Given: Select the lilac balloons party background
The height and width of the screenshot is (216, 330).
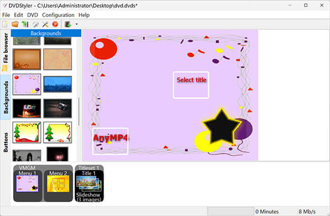Looking at the screenshot, I should [x=27, y=84].
